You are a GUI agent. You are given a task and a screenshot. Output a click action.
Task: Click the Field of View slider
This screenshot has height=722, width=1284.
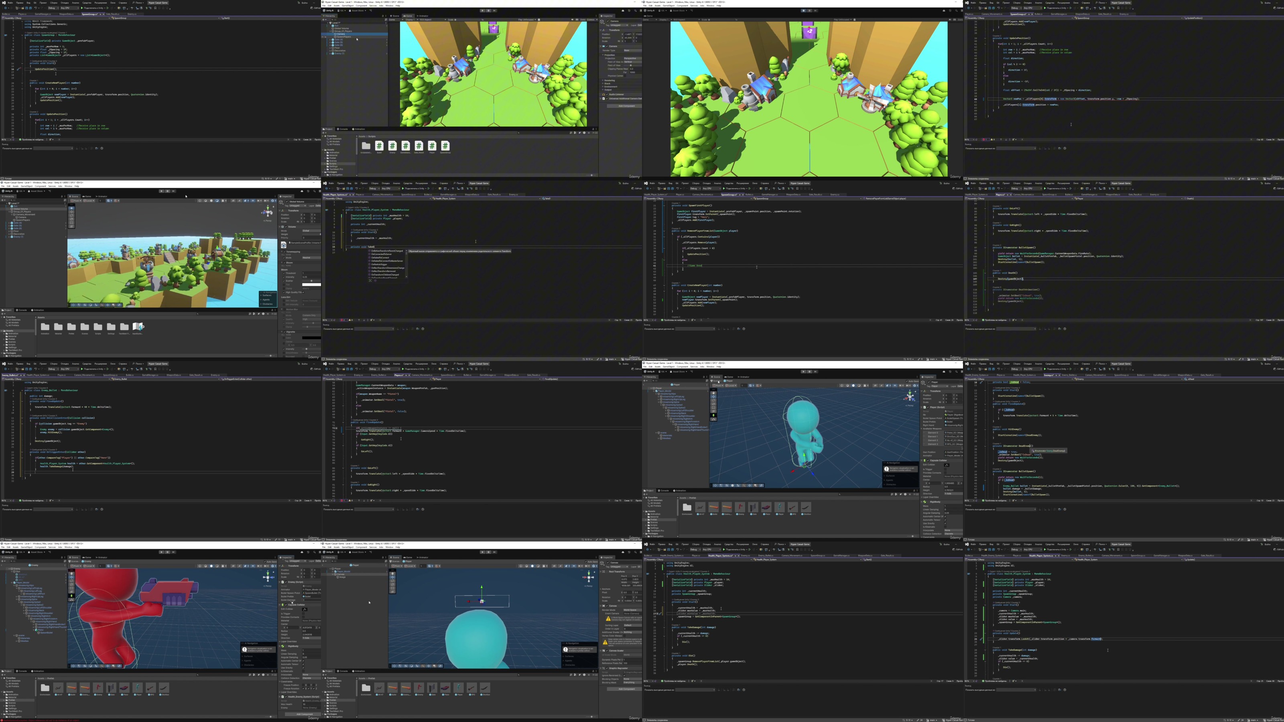tap(631, 65)
